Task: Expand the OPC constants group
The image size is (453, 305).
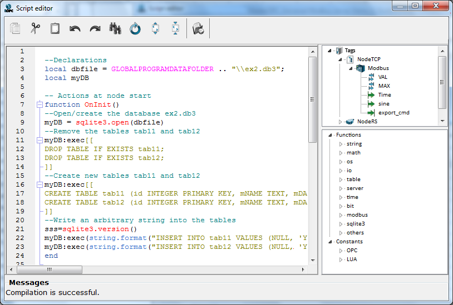Action: (341, 251)
